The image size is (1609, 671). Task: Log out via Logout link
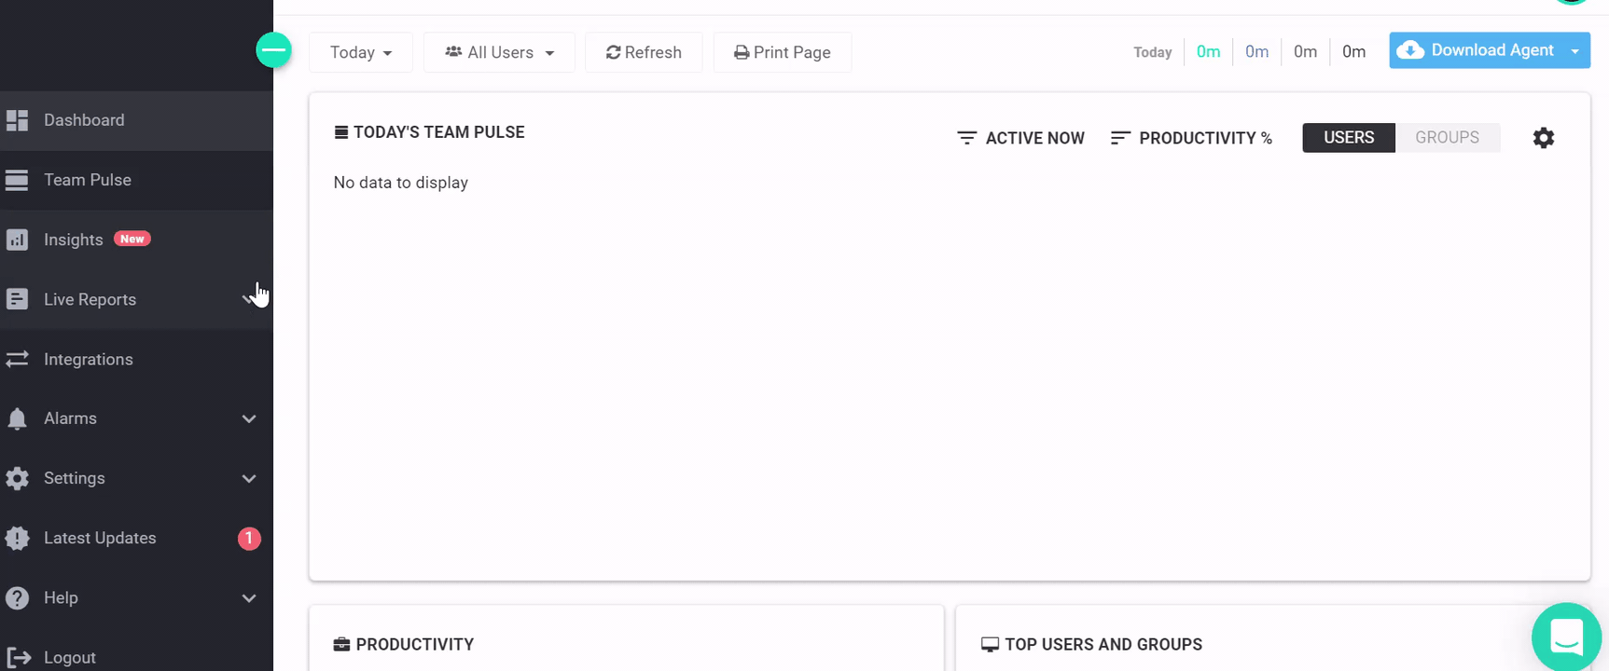(70, 657)
